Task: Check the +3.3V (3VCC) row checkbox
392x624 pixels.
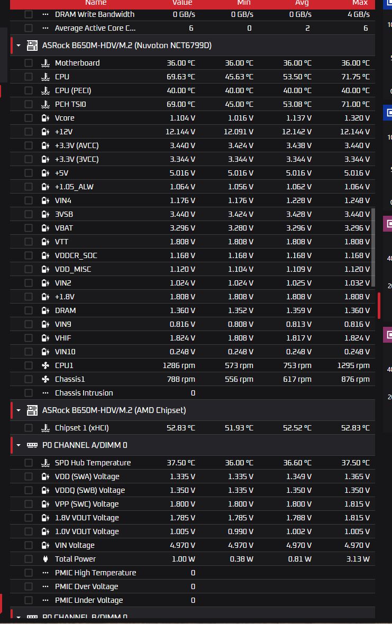Action: point(28,159)
